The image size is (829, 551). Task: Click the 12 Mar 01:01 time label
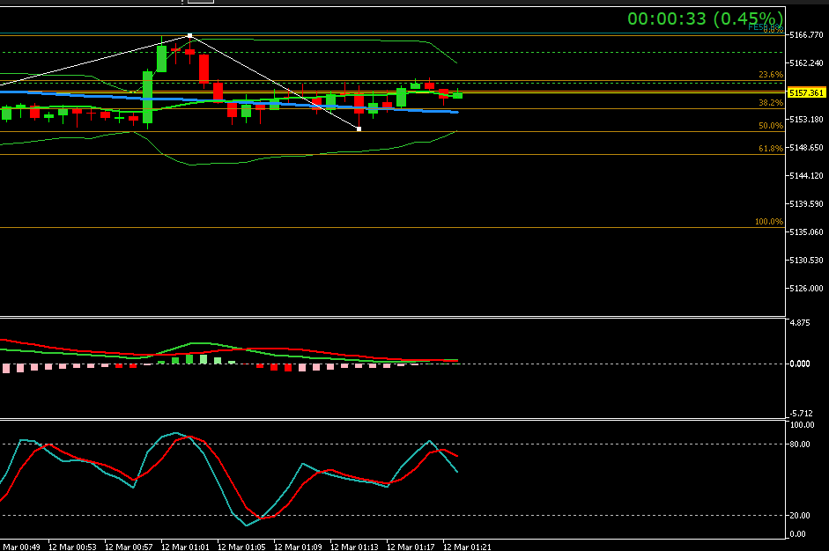point(185,547)
